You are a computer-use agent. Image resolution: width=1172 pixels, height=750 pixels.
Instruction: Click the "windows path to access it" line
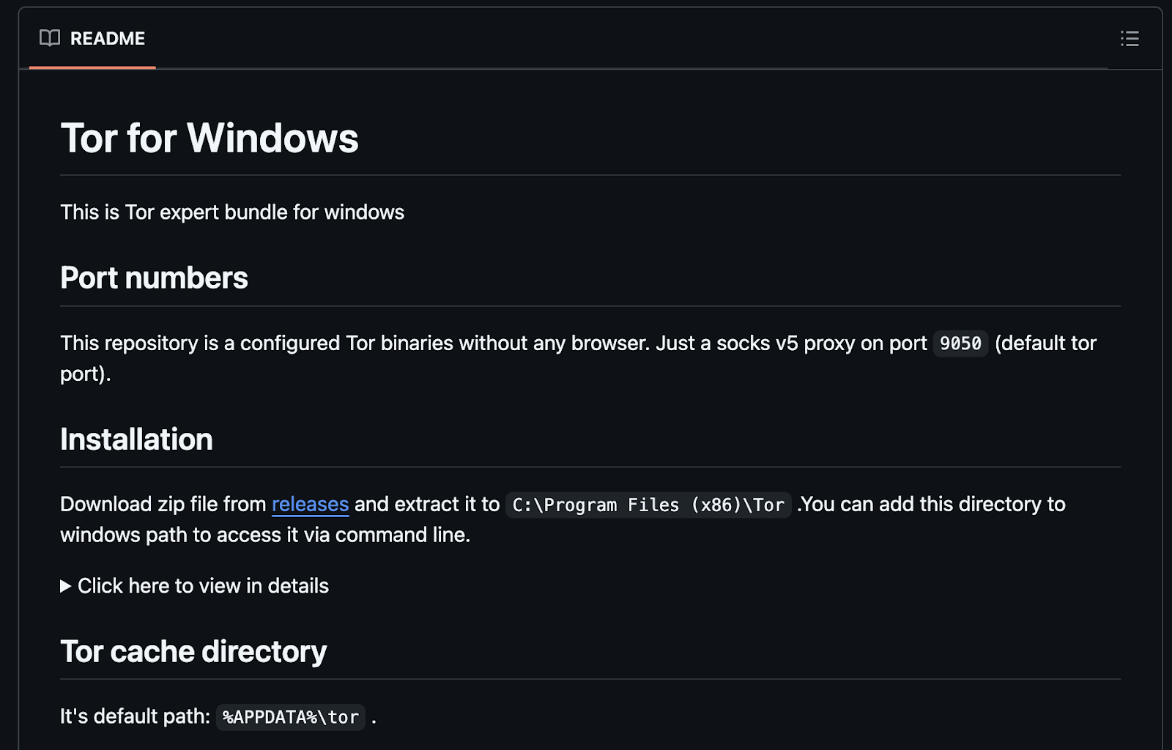264,535
